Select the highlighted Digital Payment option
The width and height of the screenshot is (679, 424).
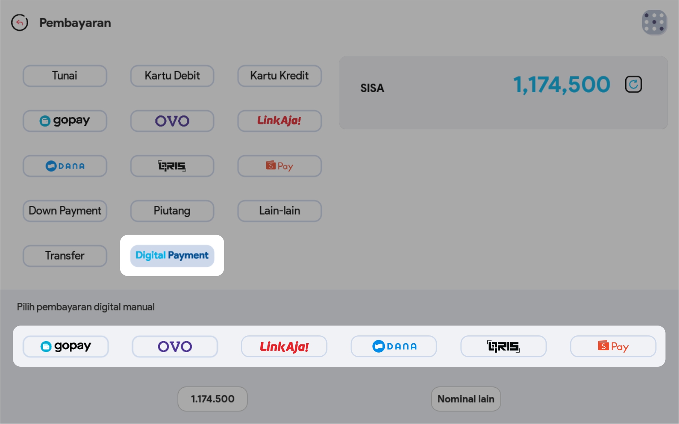172,256
